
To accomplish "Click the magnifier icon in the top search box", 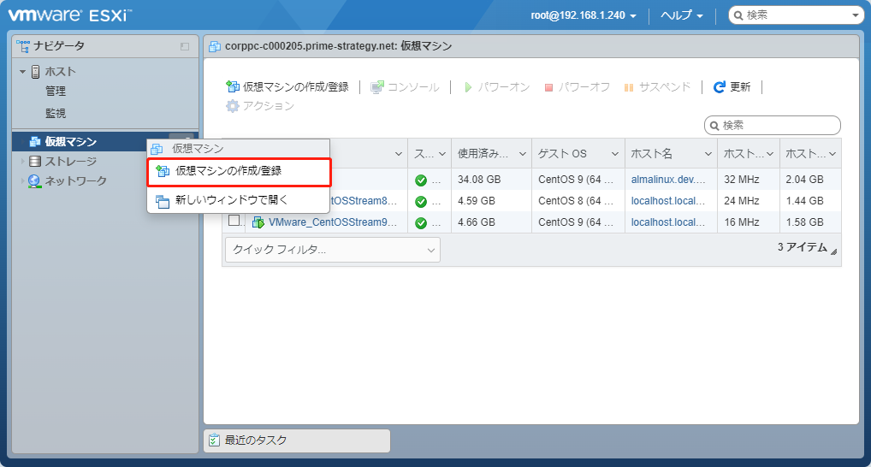I will click(738, 15).
